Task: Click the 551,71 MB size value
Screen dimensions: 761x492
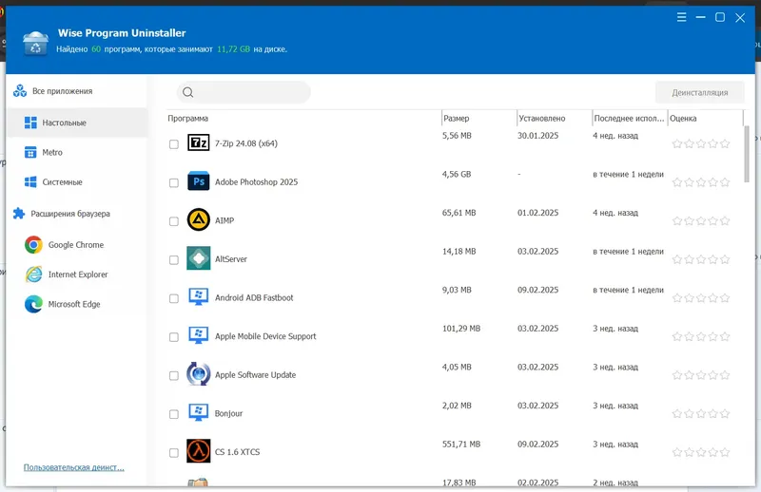Action: pos(461,444)
